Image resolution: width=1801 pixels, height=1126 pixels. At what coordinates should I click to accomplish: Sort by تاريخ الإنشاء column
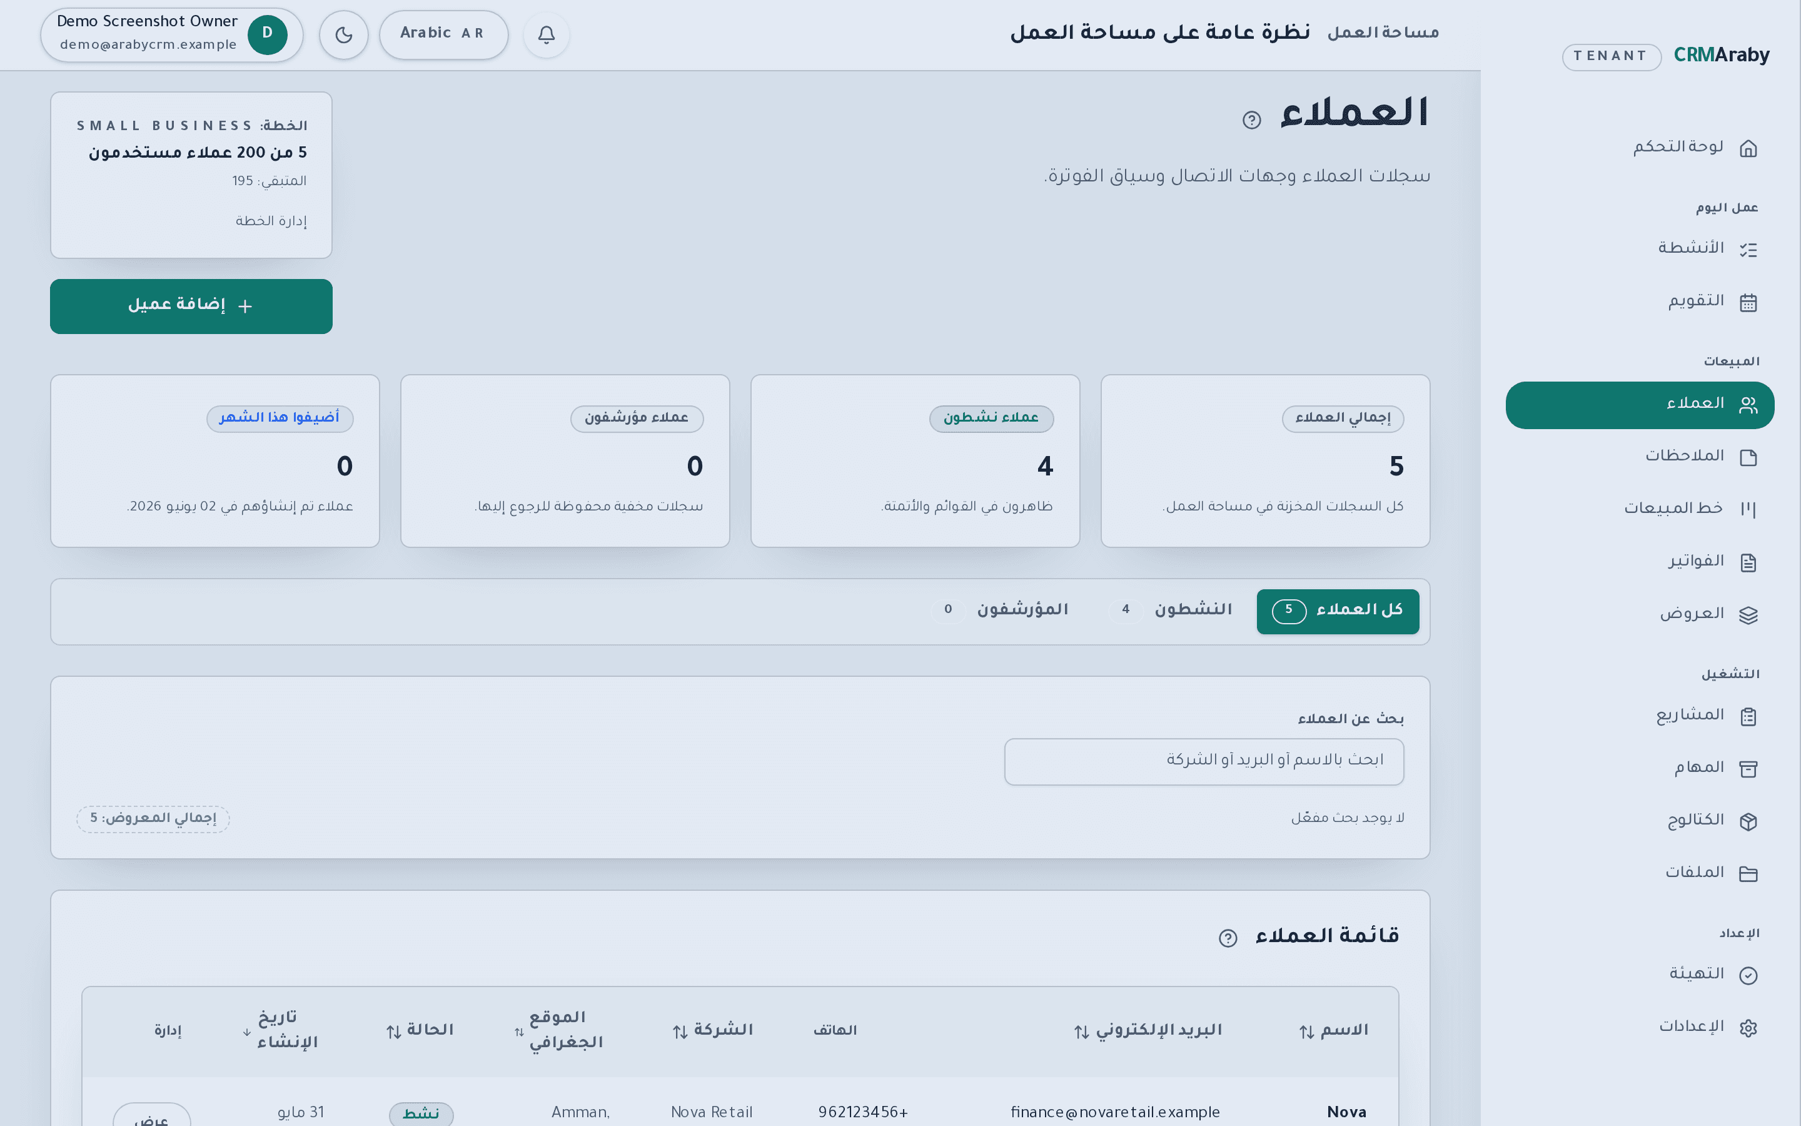pyautogui.click(x=281, y=1031)
